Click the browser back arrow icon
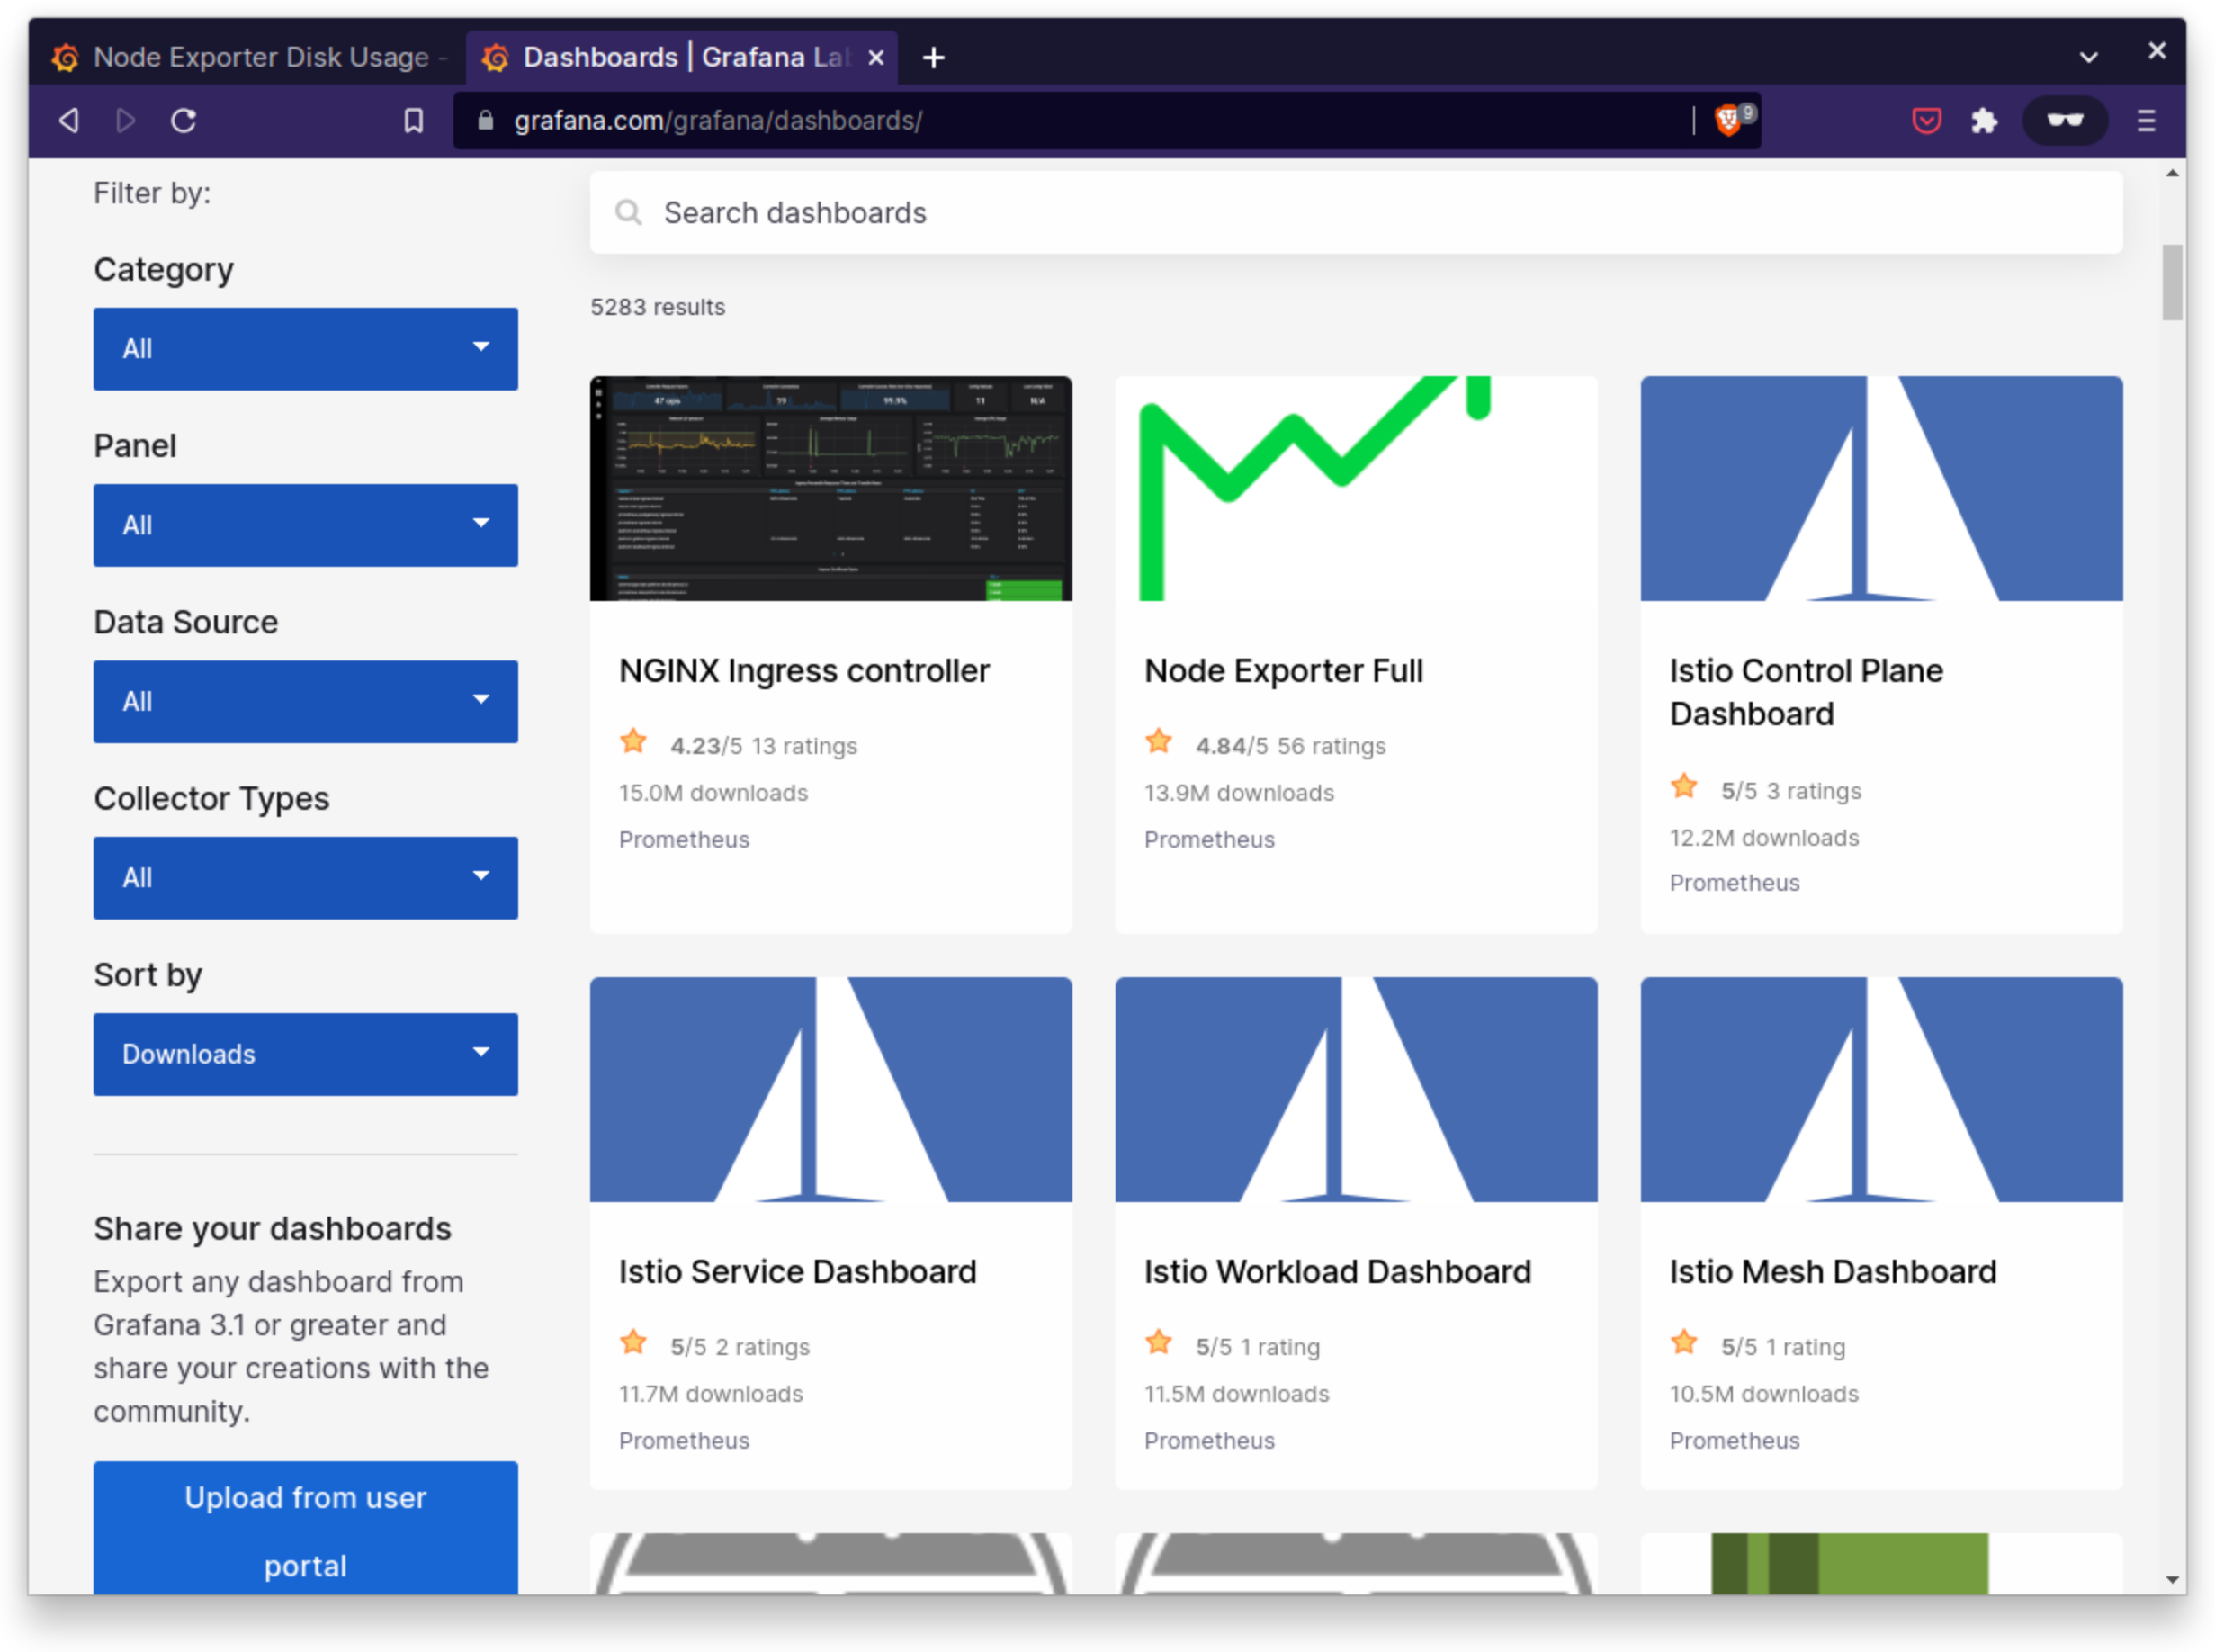The width and height of the screenshot is (2215, 1652). (69, 121)
